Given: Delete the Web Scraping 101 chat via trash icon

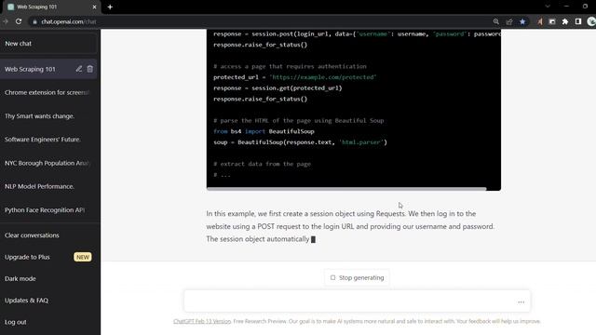Looking at the screenshot, I should 90,69.
